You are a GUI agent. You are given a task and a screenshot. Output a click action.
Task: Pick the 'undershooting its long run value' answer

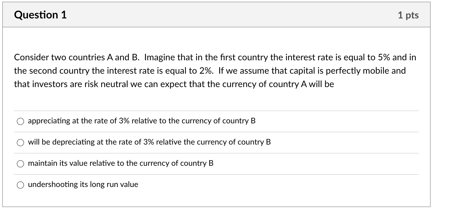[20, 185]
